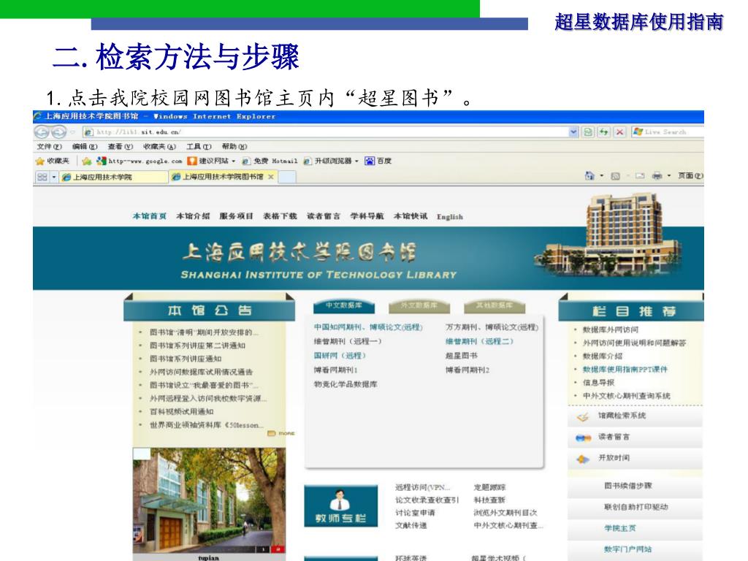Click the Refresh icon next to address bar
This screenshot has height=561, width=748.
click(604, 131)
